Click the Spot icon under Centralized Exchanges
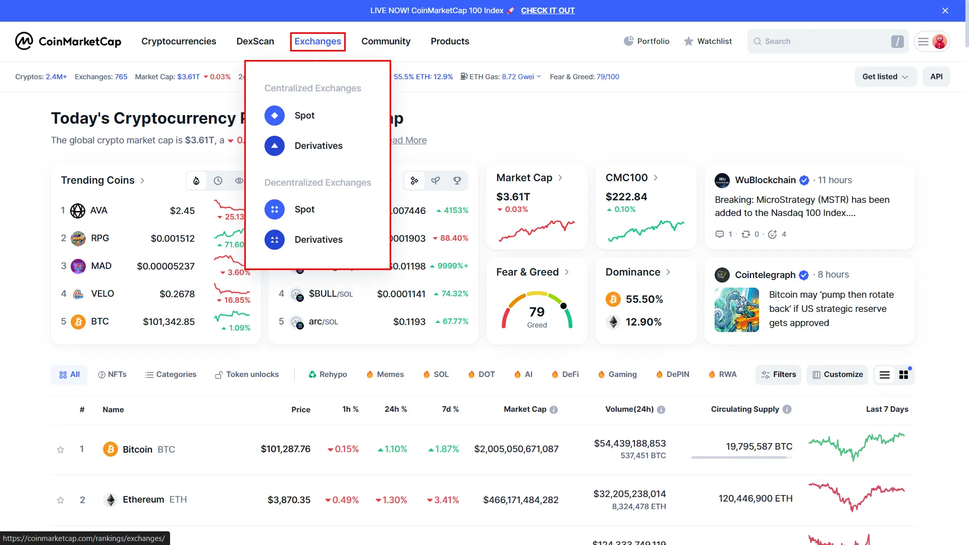The width and height of the screenshot is (969, 545). [274, 115]
